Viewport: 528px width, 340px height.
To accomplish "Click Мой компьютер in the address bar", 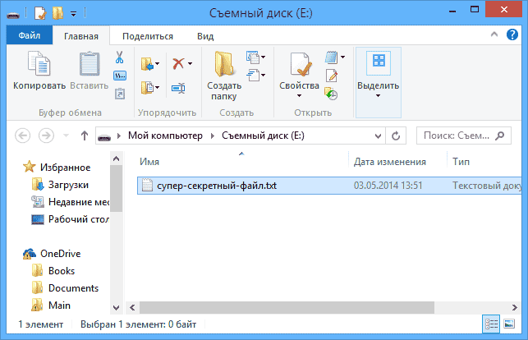I will click(x=165, y=136).
